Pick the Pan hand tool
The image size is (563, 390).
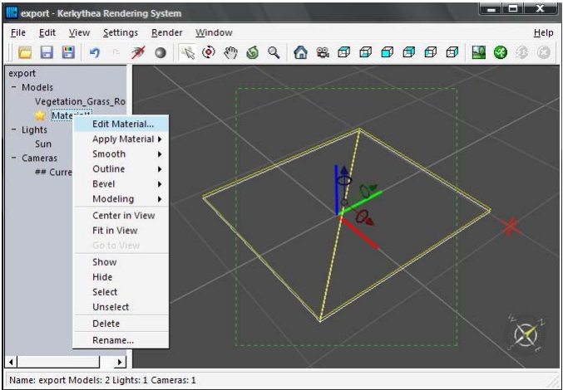pyautogui.click(x=230, y=52)
